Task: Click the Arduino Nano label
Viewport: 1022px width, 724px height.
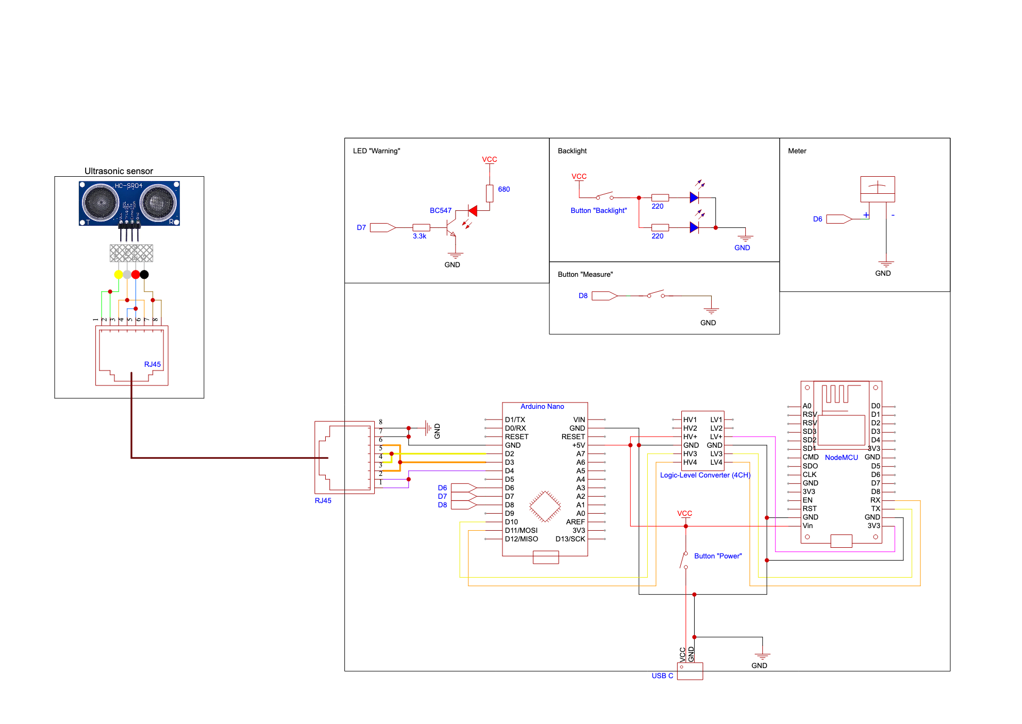Action: click(x=542, y=407)
